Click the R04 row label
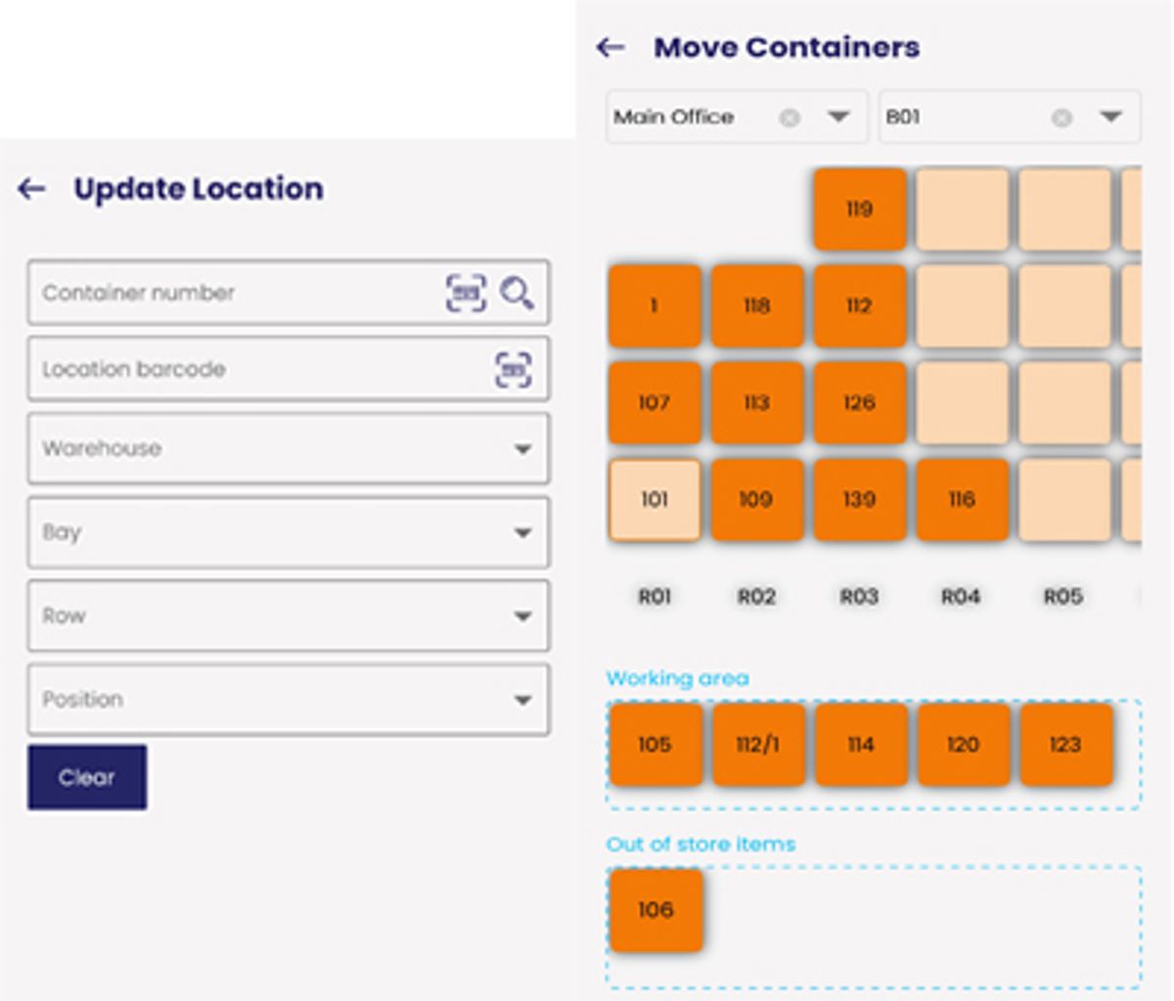The image size is (1174, 1001). 961,596
